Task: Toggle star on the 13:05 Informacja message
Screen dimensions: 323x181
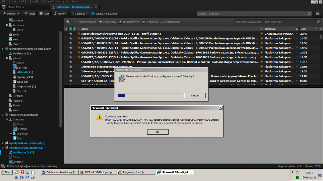Action: coord(71,67)
